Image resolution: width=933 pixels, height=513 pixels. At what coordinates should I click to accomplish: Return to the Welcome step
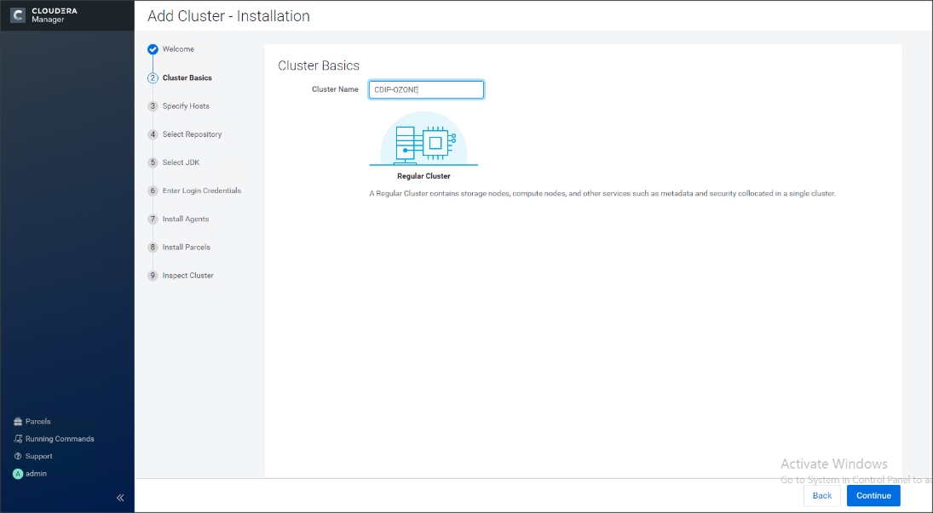coord(176,48)
